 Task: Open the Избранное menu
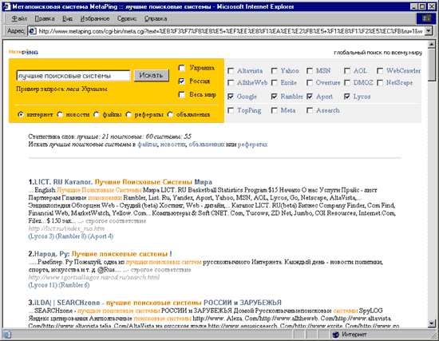coord(95,18)
